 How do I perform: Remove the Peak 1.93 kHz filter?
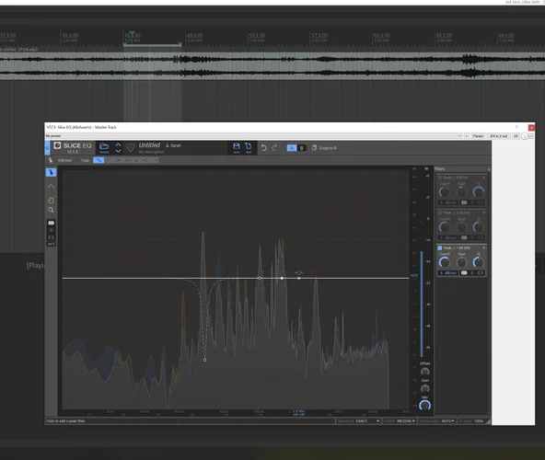(484, 247)
